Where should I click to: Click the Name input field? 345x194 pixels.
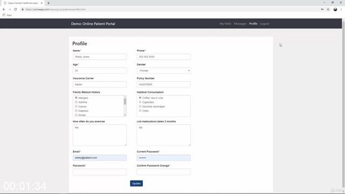(100, 57)
